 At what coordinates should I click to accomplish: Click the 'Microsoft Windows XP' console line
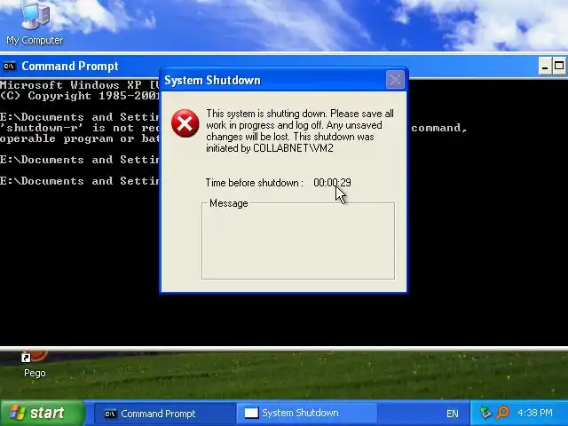(80, 85)
